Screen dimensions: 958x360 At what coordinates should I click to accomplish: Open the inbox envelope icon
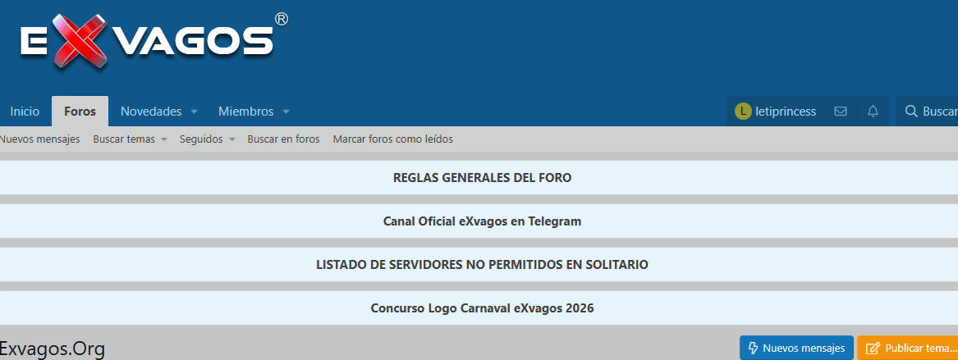point(841,112)
